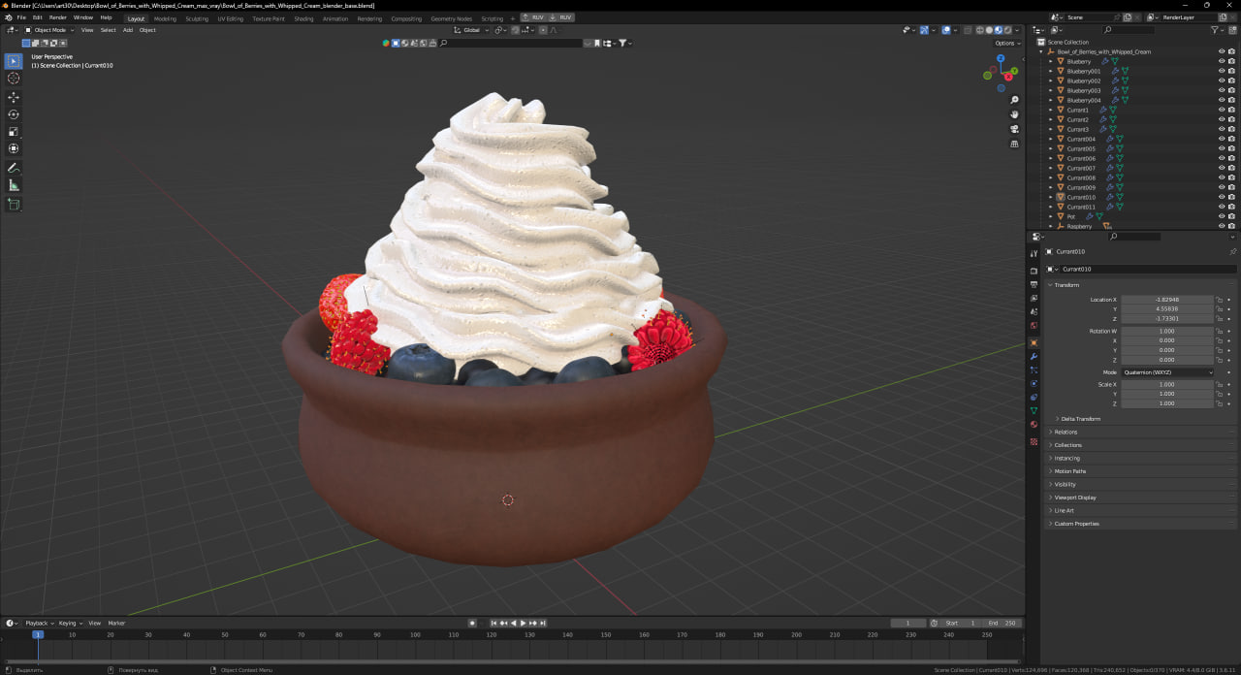Switch to the Shading workspace tab
Image resolution: width=1241 pixels, height=675 pixels.
[x=303, y=18]
